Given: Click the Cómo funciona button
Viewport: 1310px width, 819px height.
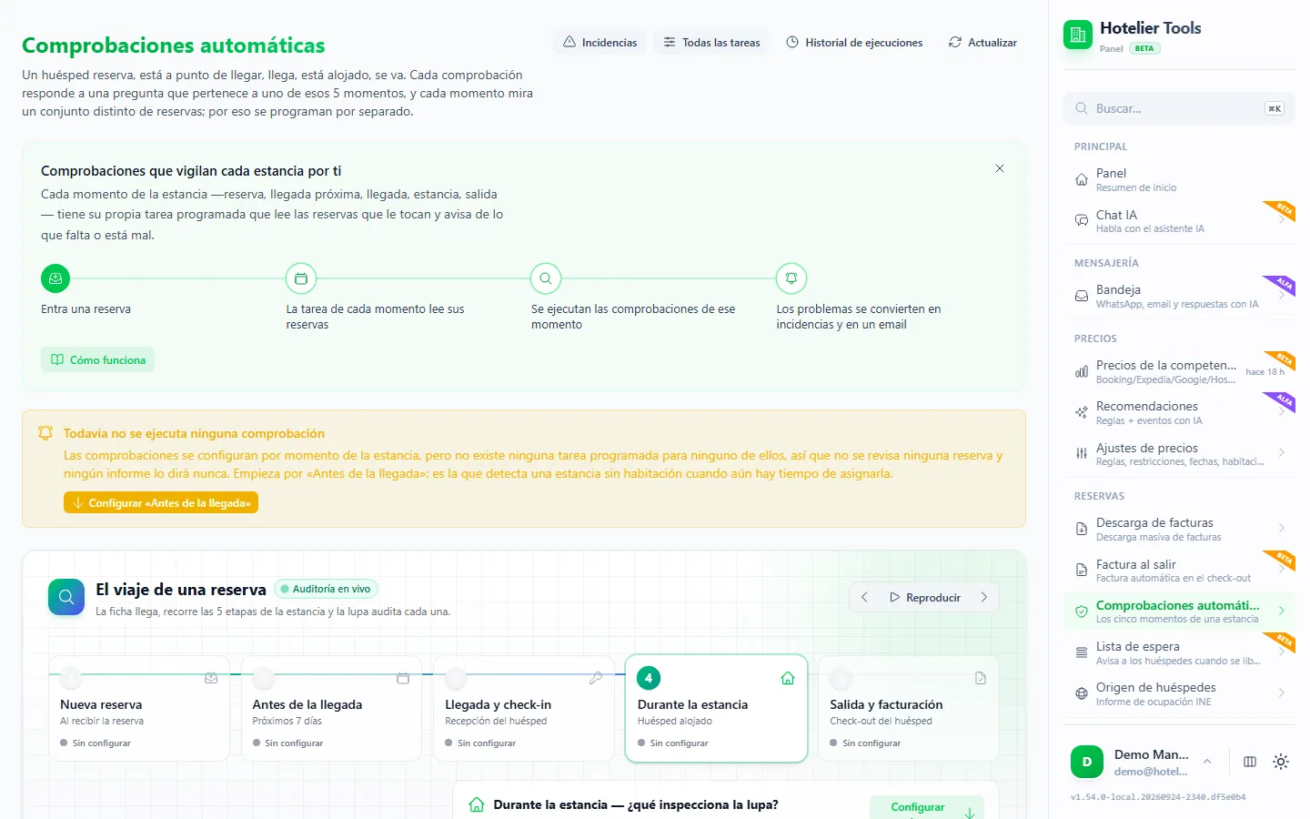Looking at the screenshot, I should coord(97,359).
